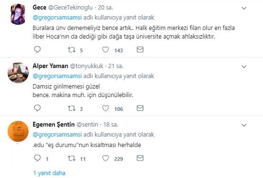This screenshot has height=178, width=263.
Task: View Alper Yaman's profile name link
Action: (x=50, y=66)
